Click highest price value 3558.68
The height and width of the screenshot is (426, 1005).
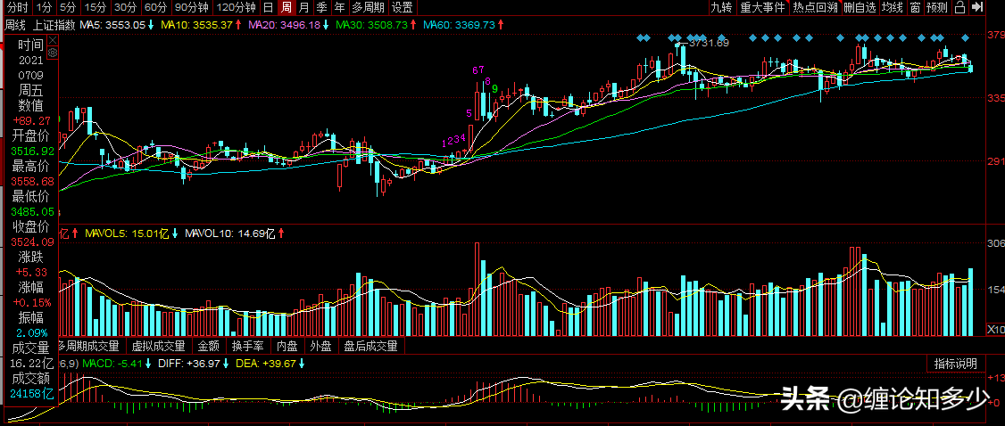click(32, 181)
